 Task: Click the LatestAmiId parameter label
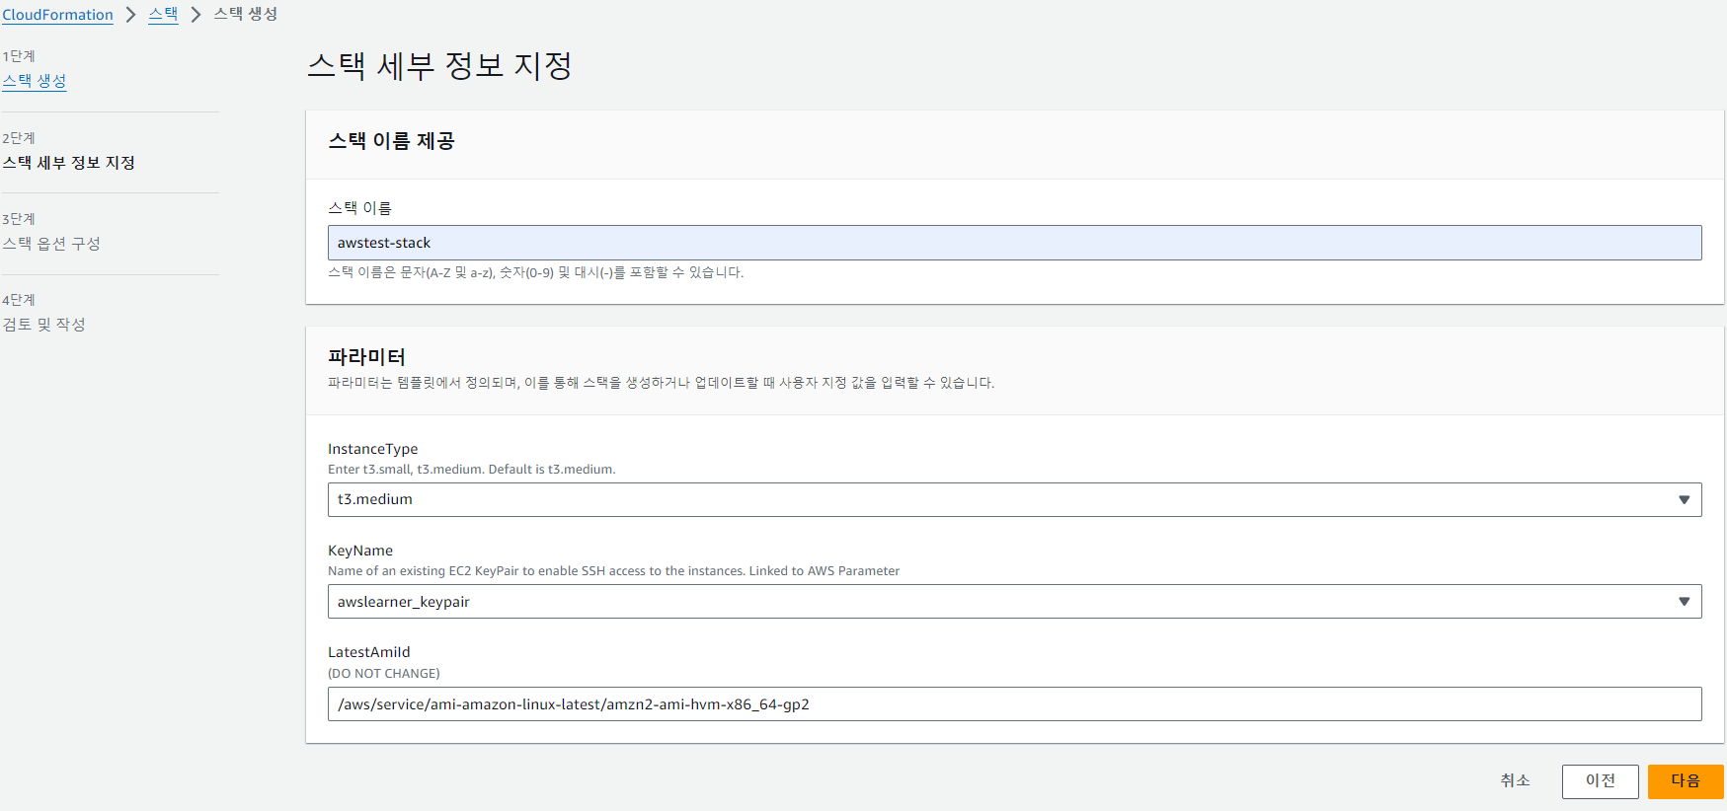(x=368, y=652)
